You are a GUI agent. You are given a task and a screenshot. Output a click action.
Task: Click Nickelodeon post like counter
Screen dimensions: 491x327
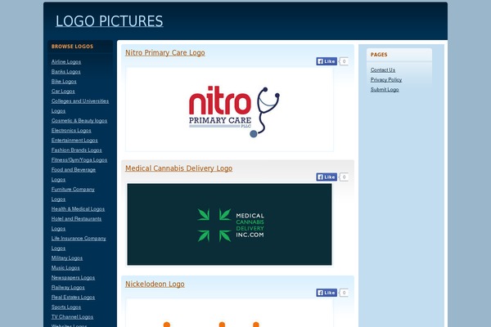344,293
